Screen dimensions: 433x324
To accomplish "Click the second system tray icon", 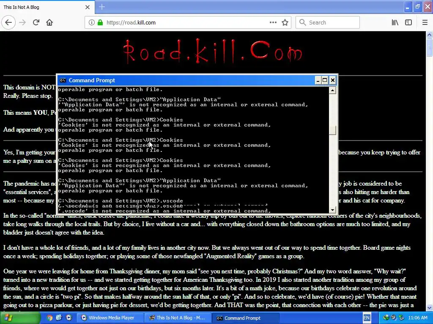I will point(394,318).
